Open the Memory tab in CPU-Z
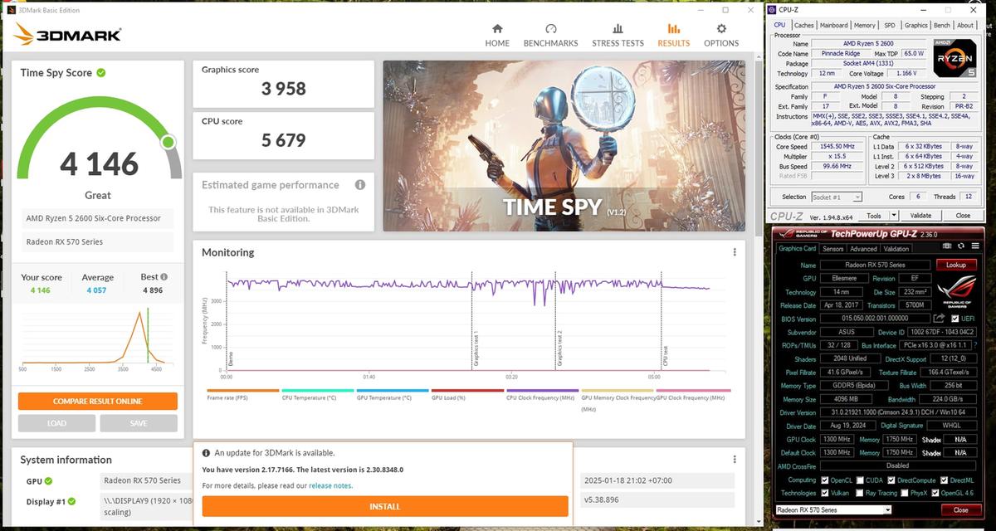996x531 pixels. [865, 25]
